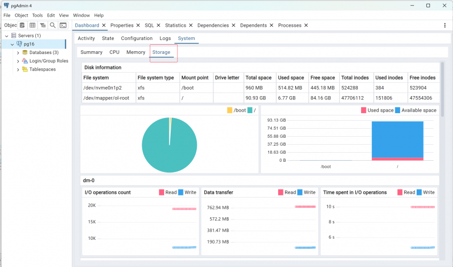Click the Tablespaces folder icon
The height and width of the screenshot is (267, 453).
coord(25,69)
